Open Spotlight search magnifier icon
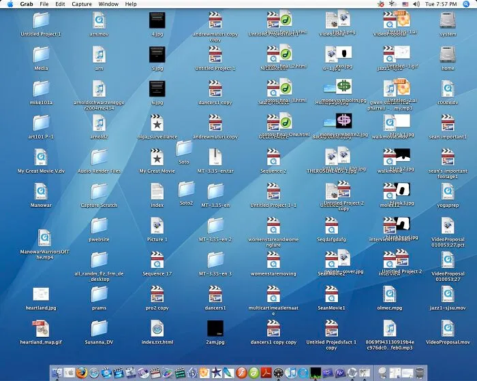Viewport: 477px width, 381px height. pyautogui.click(x=466, y=4)
